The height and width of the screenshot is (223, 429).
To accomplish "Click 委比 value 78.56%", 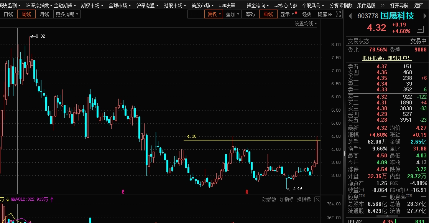I will [378, 50].
